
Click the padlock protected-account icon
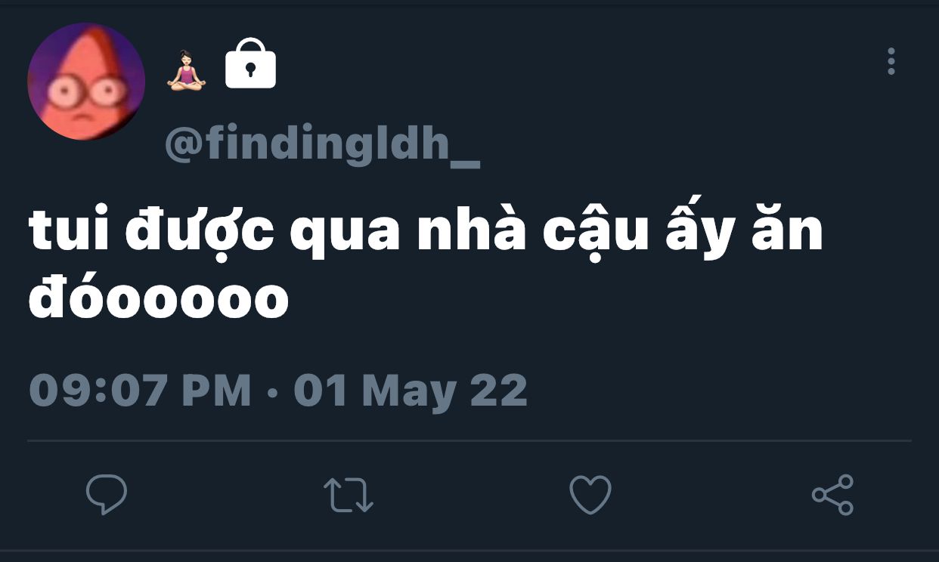[x=251, y=64]
